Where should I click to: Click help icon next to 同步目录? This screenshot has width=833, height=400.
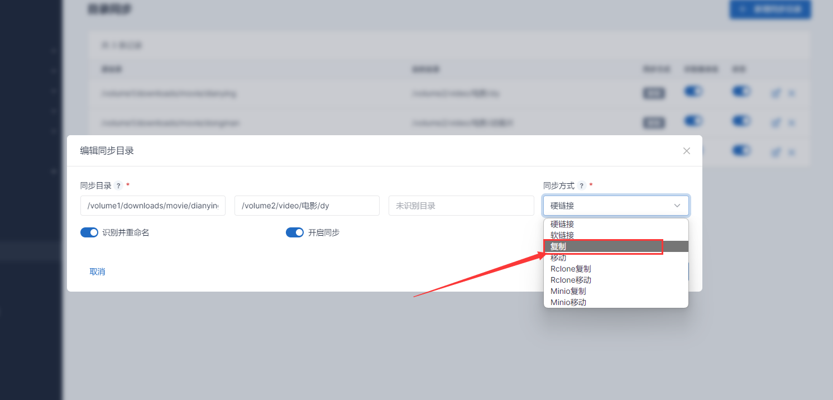point(118,186)
